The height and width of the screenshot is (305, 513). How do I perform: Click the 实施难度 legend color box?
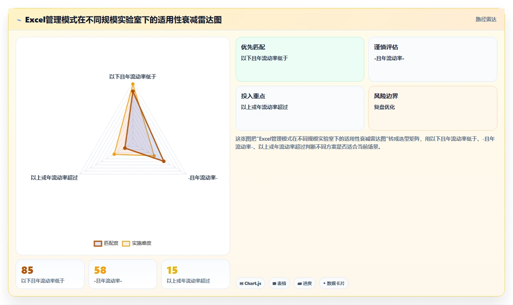tap(126, 243)
